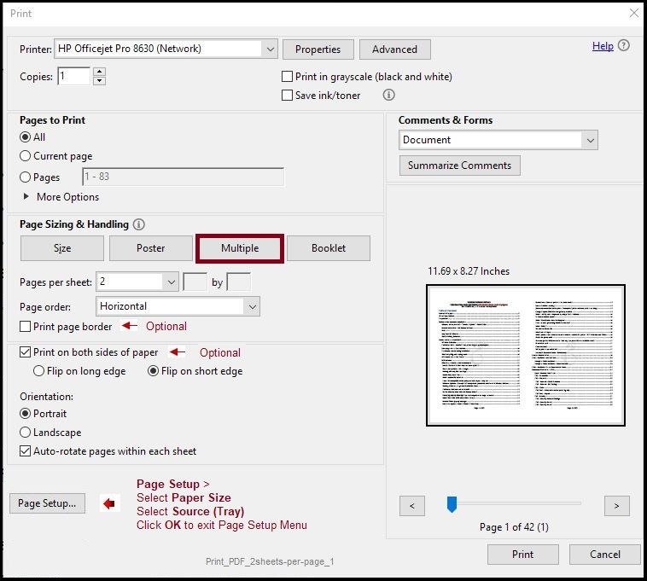Go to previous preview page

click(411, 506)
